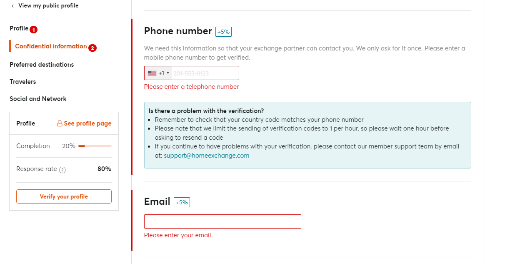Screen dimensions: 505x264
Task: Open the +1 country code dropdown
Action: [x=158, y=73]
